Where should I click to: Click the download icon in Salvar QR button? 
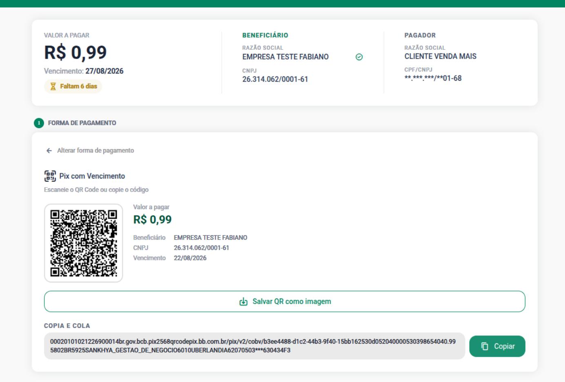coord(244,302)
